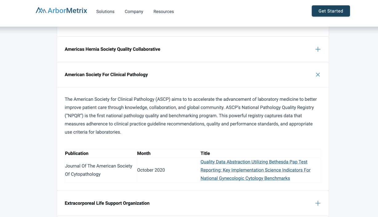Open the Quality Data Abstraction publication link
Image resolution: width=378 pixels, height=217 pixels.
coord(254,162)
